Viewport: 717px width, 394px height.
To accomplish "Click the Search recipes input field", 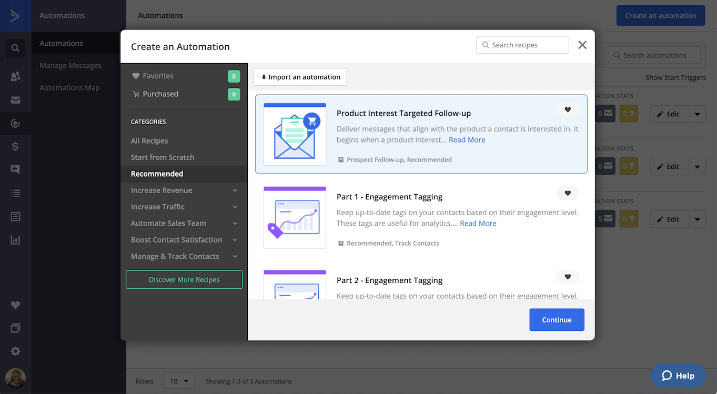I will [522, 45].
